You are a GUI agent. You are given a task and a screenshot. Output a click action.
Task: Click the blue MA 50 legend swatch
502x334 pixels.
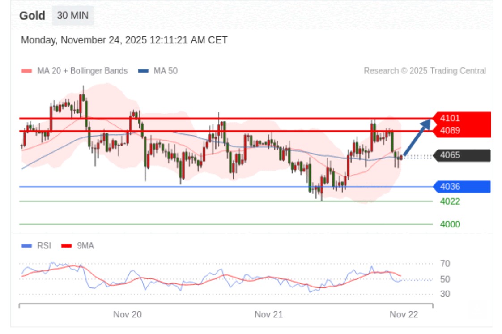[143, 71]
